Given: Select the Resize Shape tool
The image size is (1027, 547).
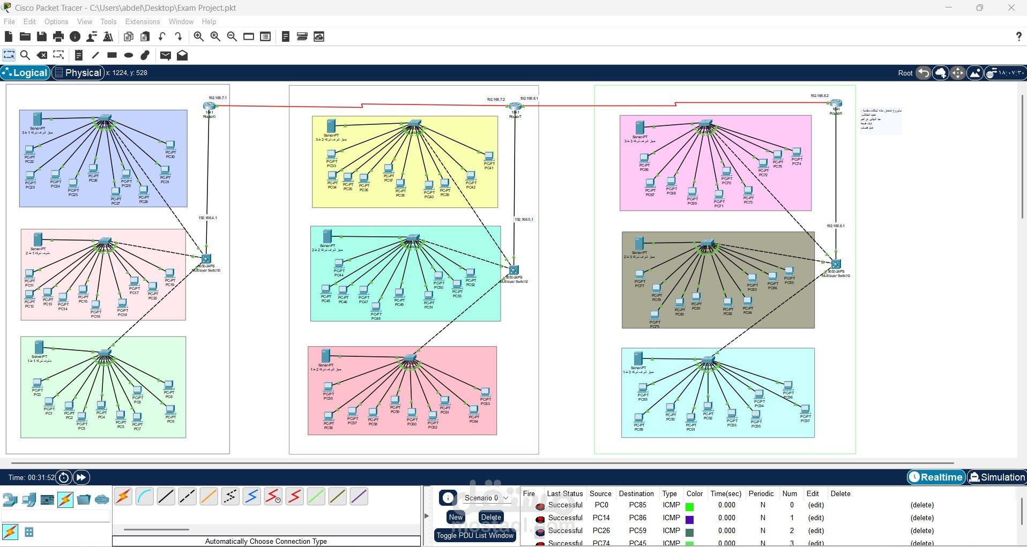Looking at the screenshot, I should pos(58,55).
